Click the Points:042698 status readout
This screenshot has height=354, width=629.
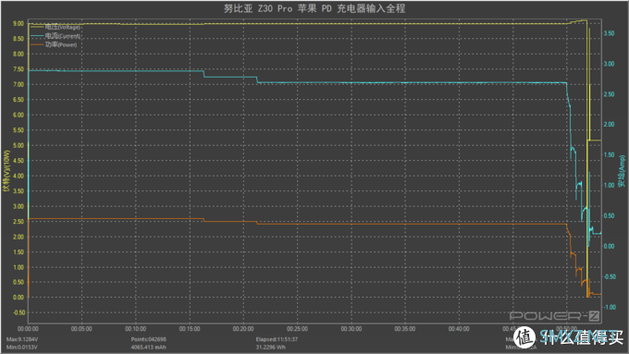[x=148, y=339]
